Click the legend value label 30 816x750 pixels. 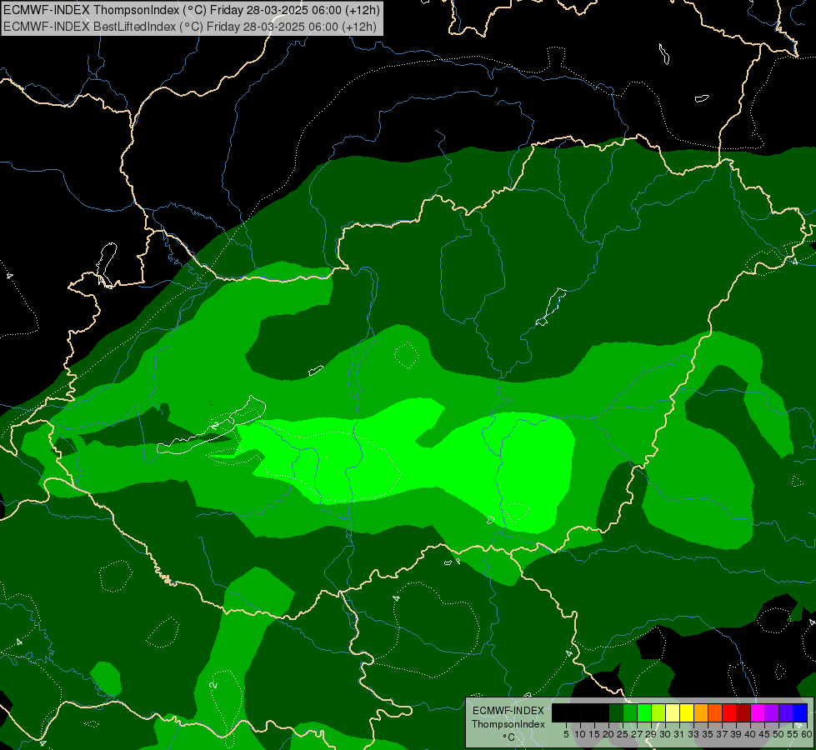tap(666, 734)
